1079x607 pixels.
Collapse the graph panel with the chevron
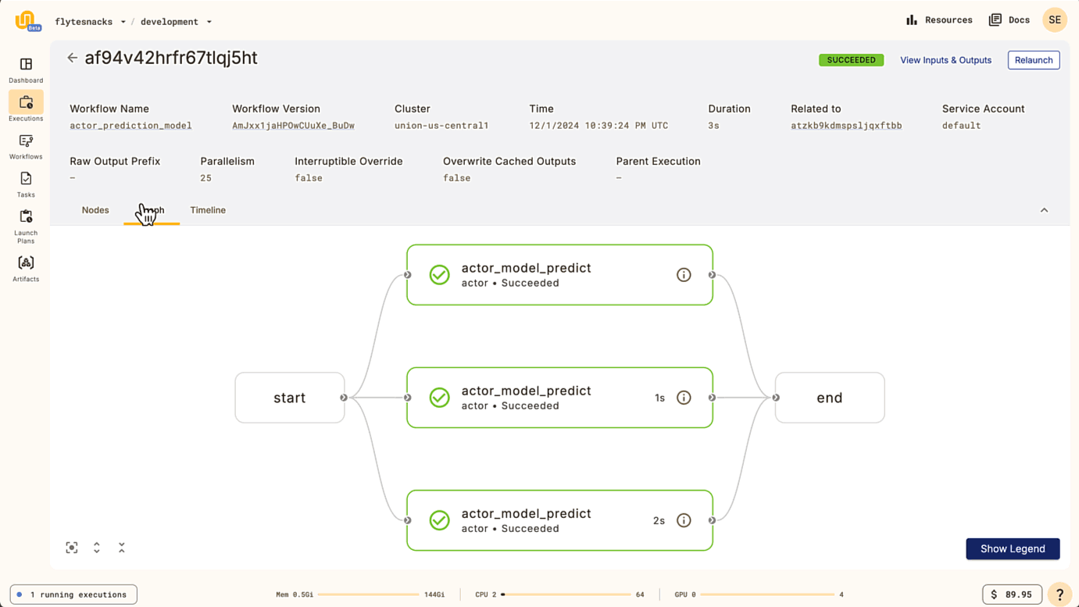[1044, 210]
